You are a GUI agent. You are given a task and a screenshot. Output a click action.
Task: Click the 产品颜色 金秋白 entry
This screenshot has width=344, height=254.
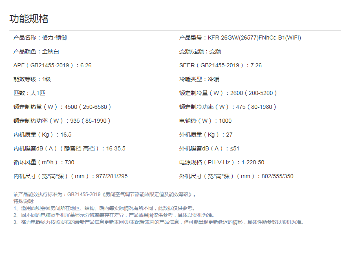(36, 51)
